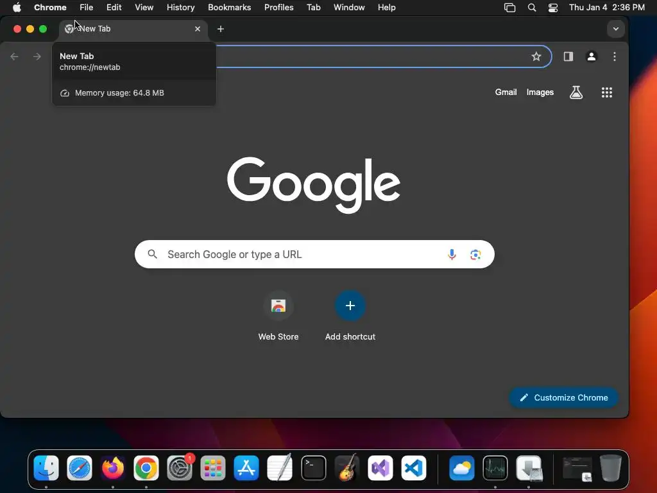Click the Stage Manager menu bar icon

pos(509,8)
